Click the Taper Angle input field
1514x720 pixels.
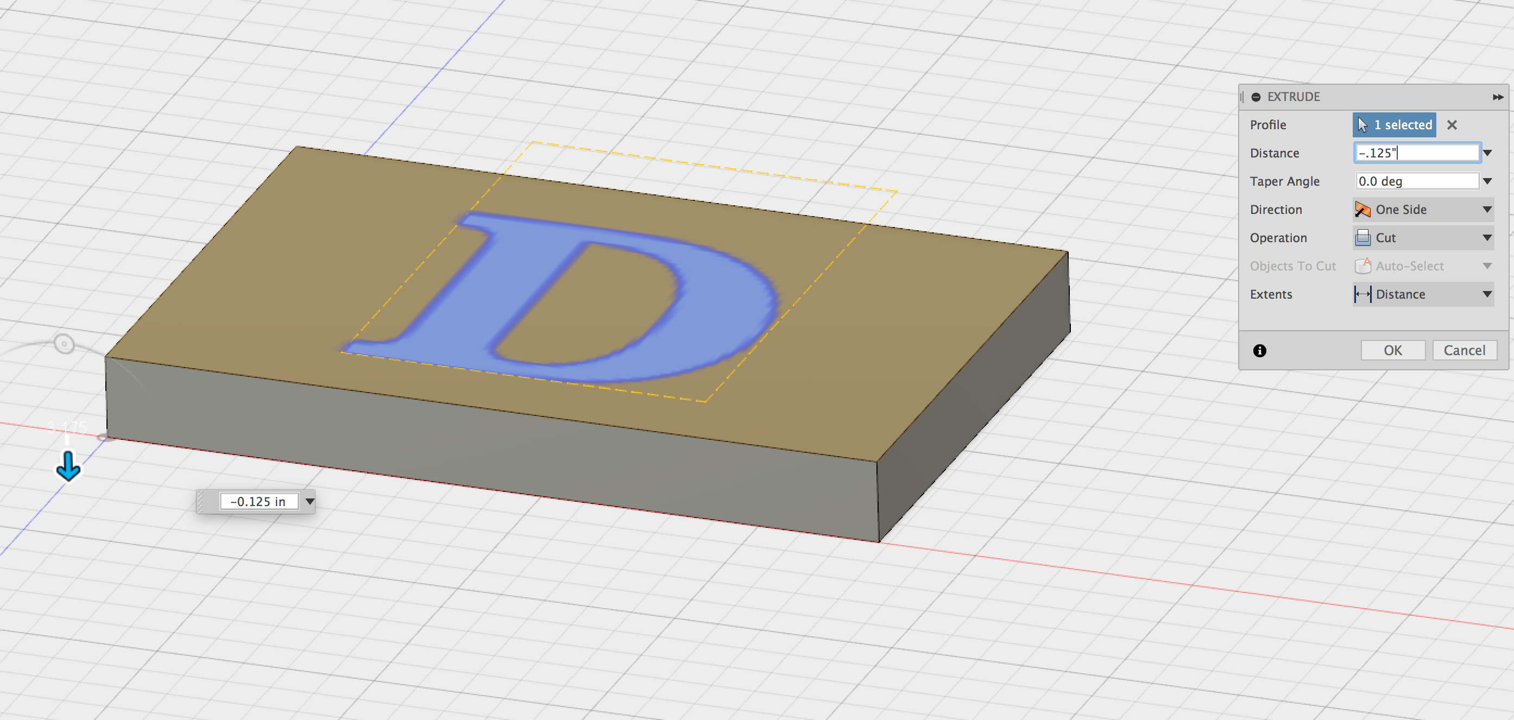coord(1416,181)
